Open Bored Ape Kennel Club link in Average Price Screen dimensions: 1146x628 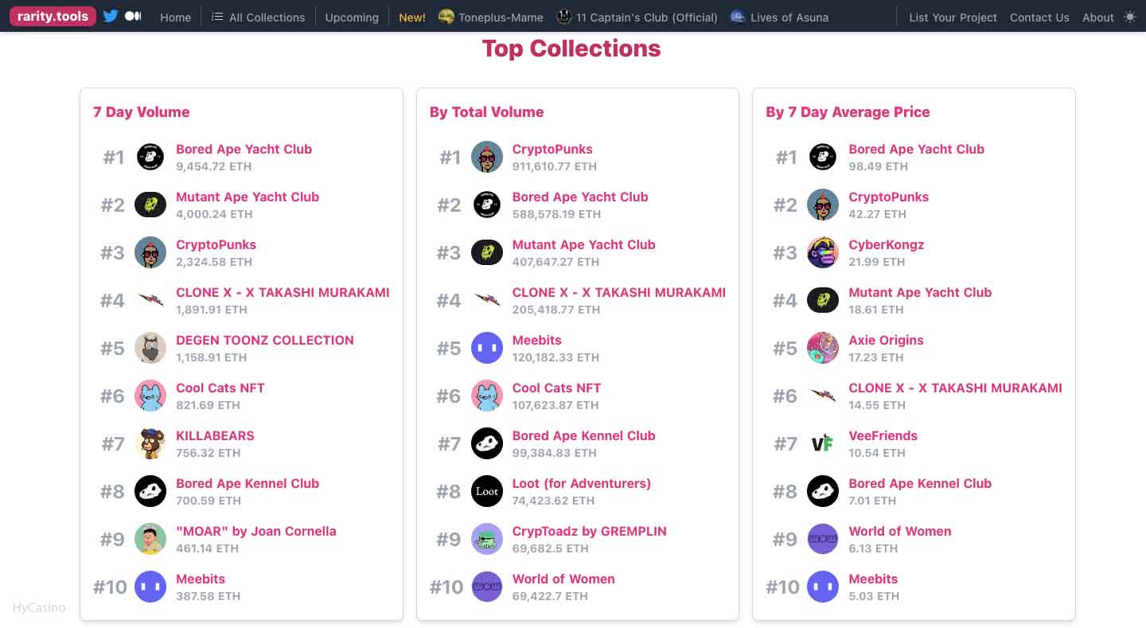(920, 483)
